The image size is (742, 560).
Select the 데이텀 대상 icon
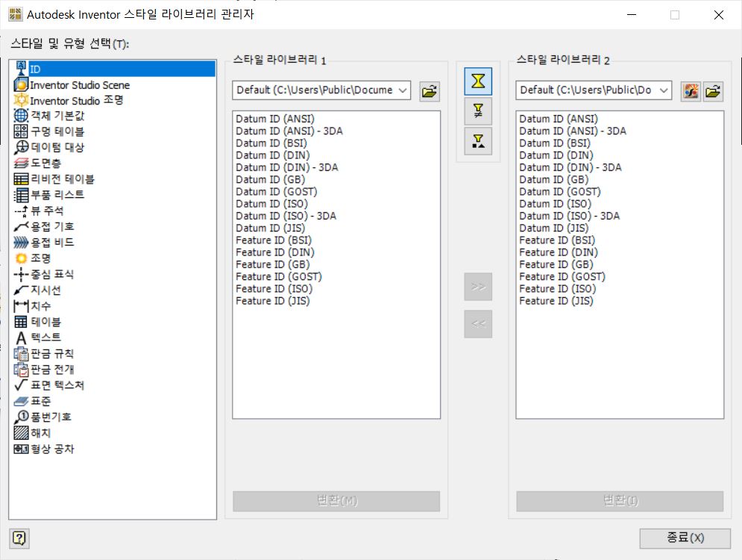click(22, 147)
